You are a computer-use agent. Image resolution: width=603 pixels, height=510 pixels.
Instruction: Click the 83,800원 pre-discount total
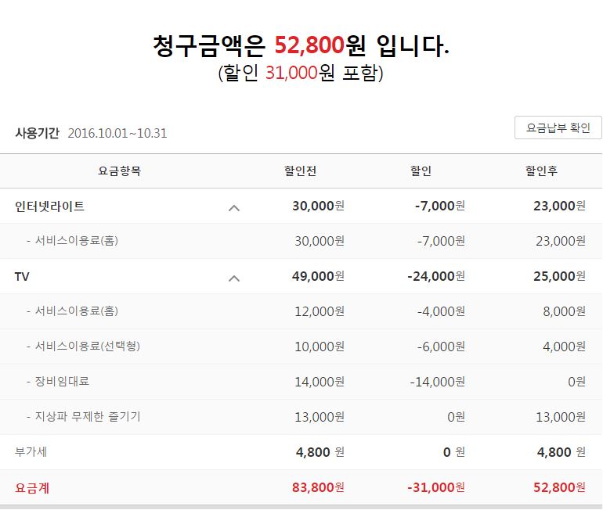[x=317, y=487]
